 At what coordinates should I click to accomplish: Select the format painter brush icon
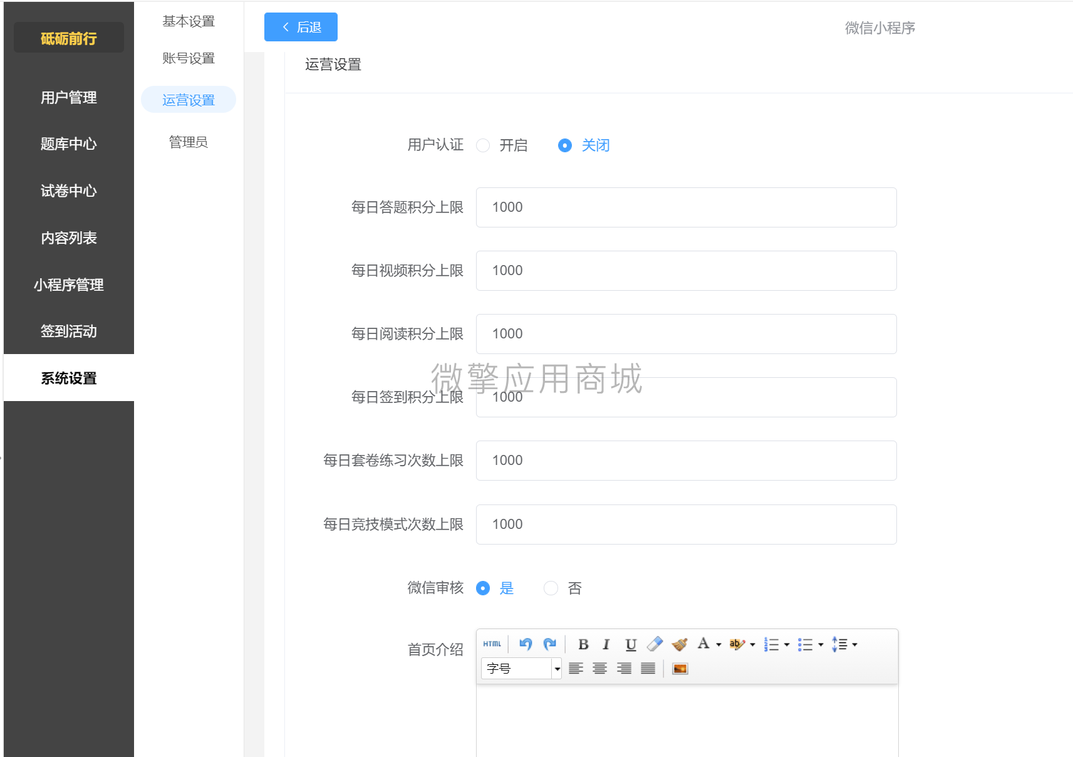pyautogui.click(x=680, y=644)
